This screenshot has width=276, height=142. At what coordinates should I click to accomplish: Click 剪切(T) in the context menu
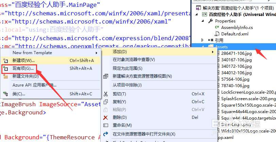[159, 94]
